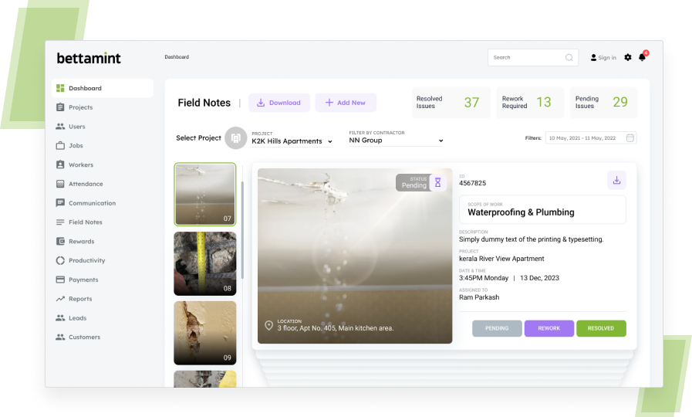Screen dimensions: 692x417
Task: Open Customers from the sidebar
Action: coord(84,337)
